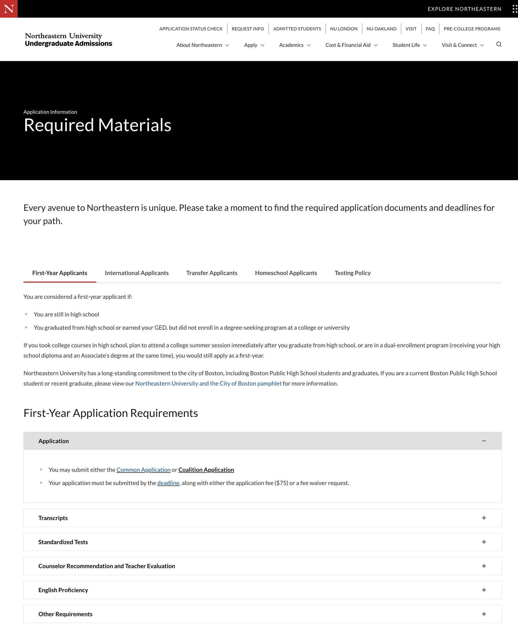Expand the Student Life menu
This screenshot has width=518, height=639.
[x=409, y=45]
